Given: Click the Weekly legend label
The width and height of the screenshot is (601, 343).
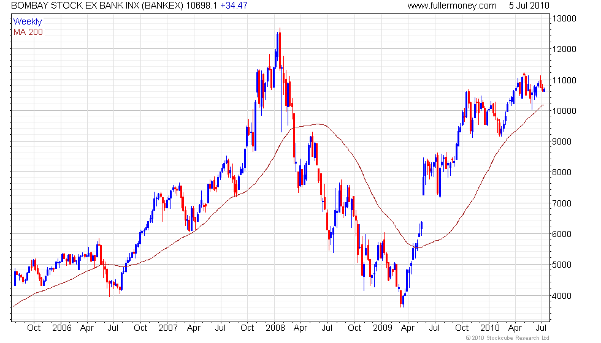Looking at the screenshot, I should pos(28,22).
